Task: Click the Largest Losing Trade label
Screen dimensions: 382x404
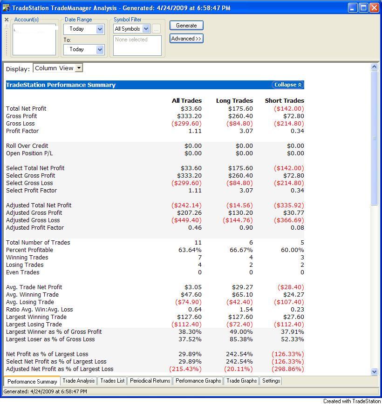Action: coord(34,325)
